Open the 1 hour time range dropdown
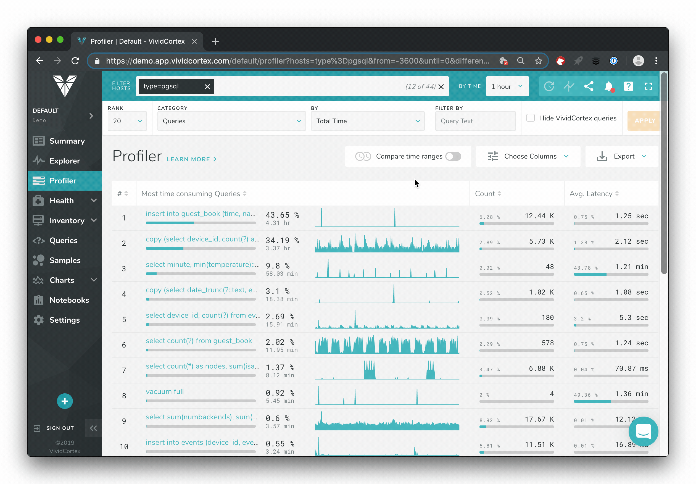Viewport: 696px width, 484px height. tap(507, 86)
